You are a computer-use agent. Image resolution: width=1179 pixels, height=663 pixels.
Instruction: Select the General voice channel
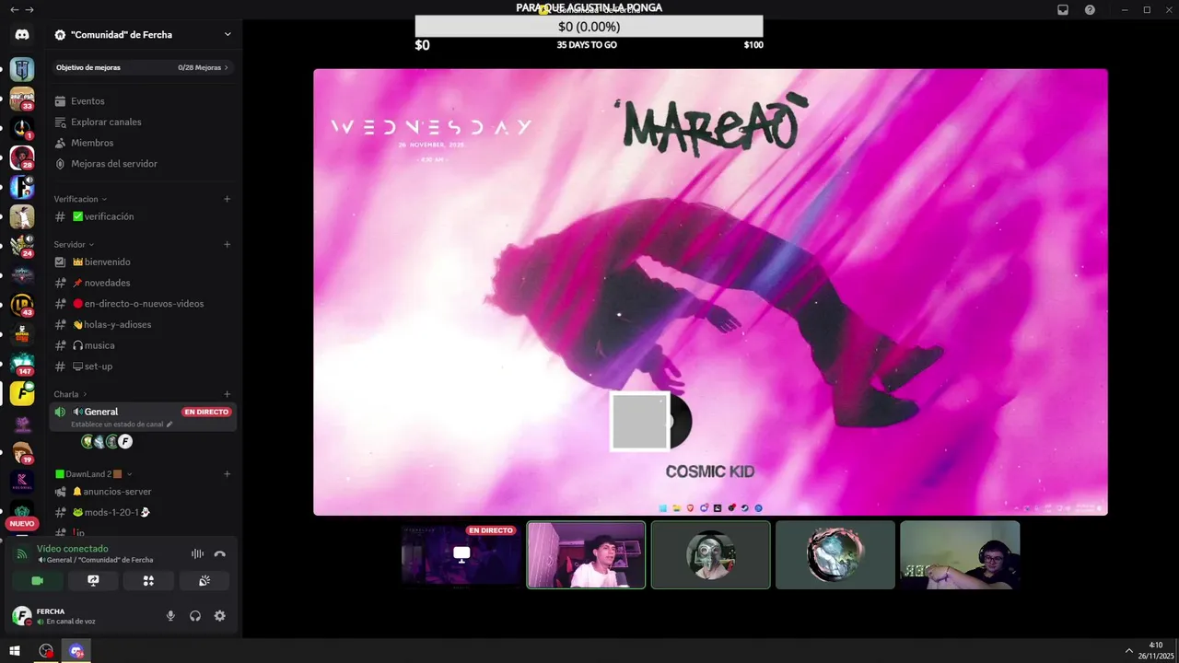tap(142, 416)
